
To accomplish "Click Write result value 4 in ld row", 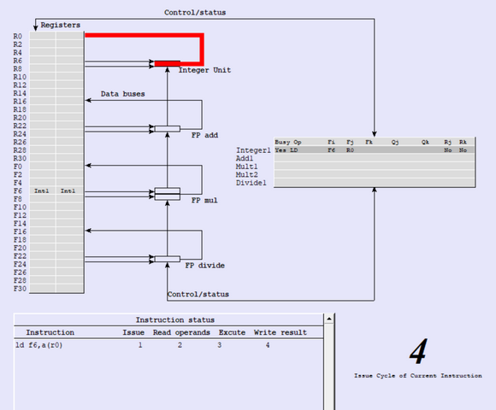I will click(x=268, y=345).
